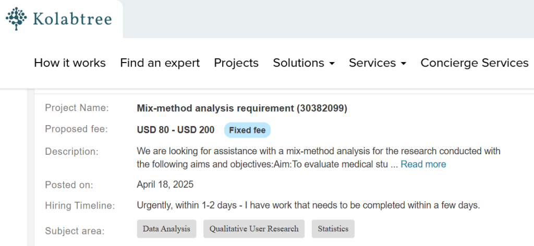Click the hiring timeline urgency text

tap(308, 205)
